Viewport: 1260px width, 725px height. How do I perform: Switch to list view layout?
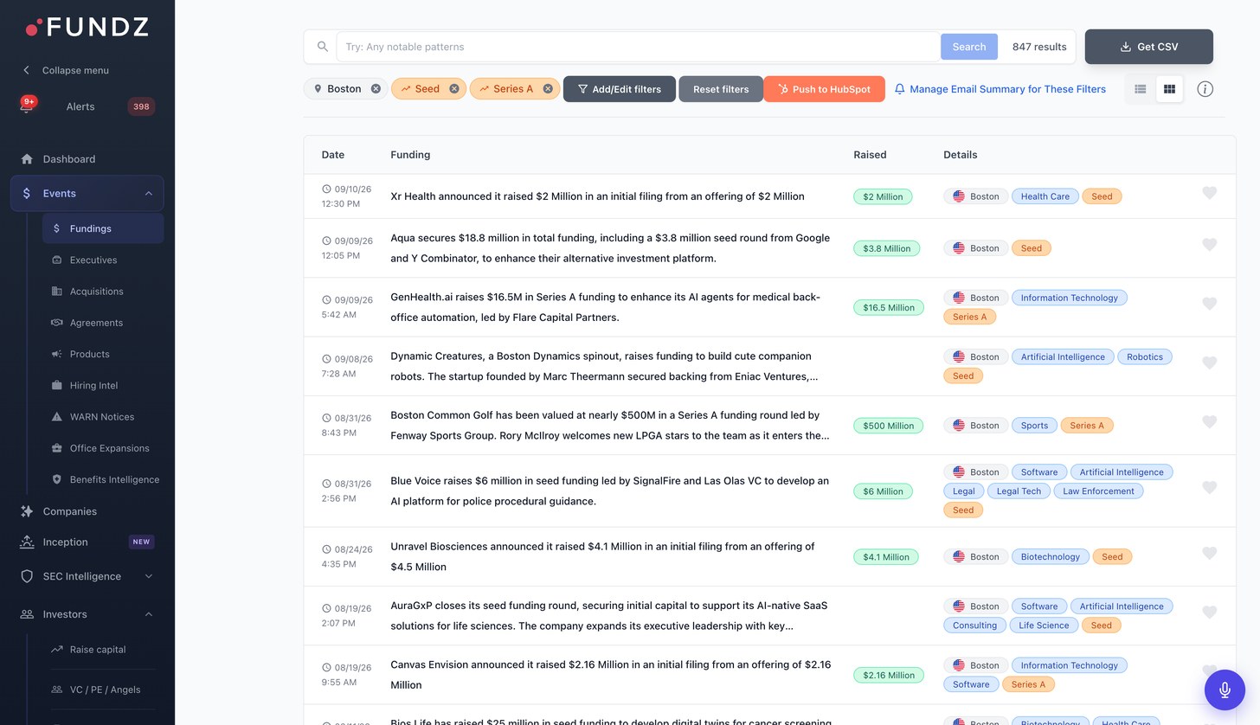point(1141,89)
